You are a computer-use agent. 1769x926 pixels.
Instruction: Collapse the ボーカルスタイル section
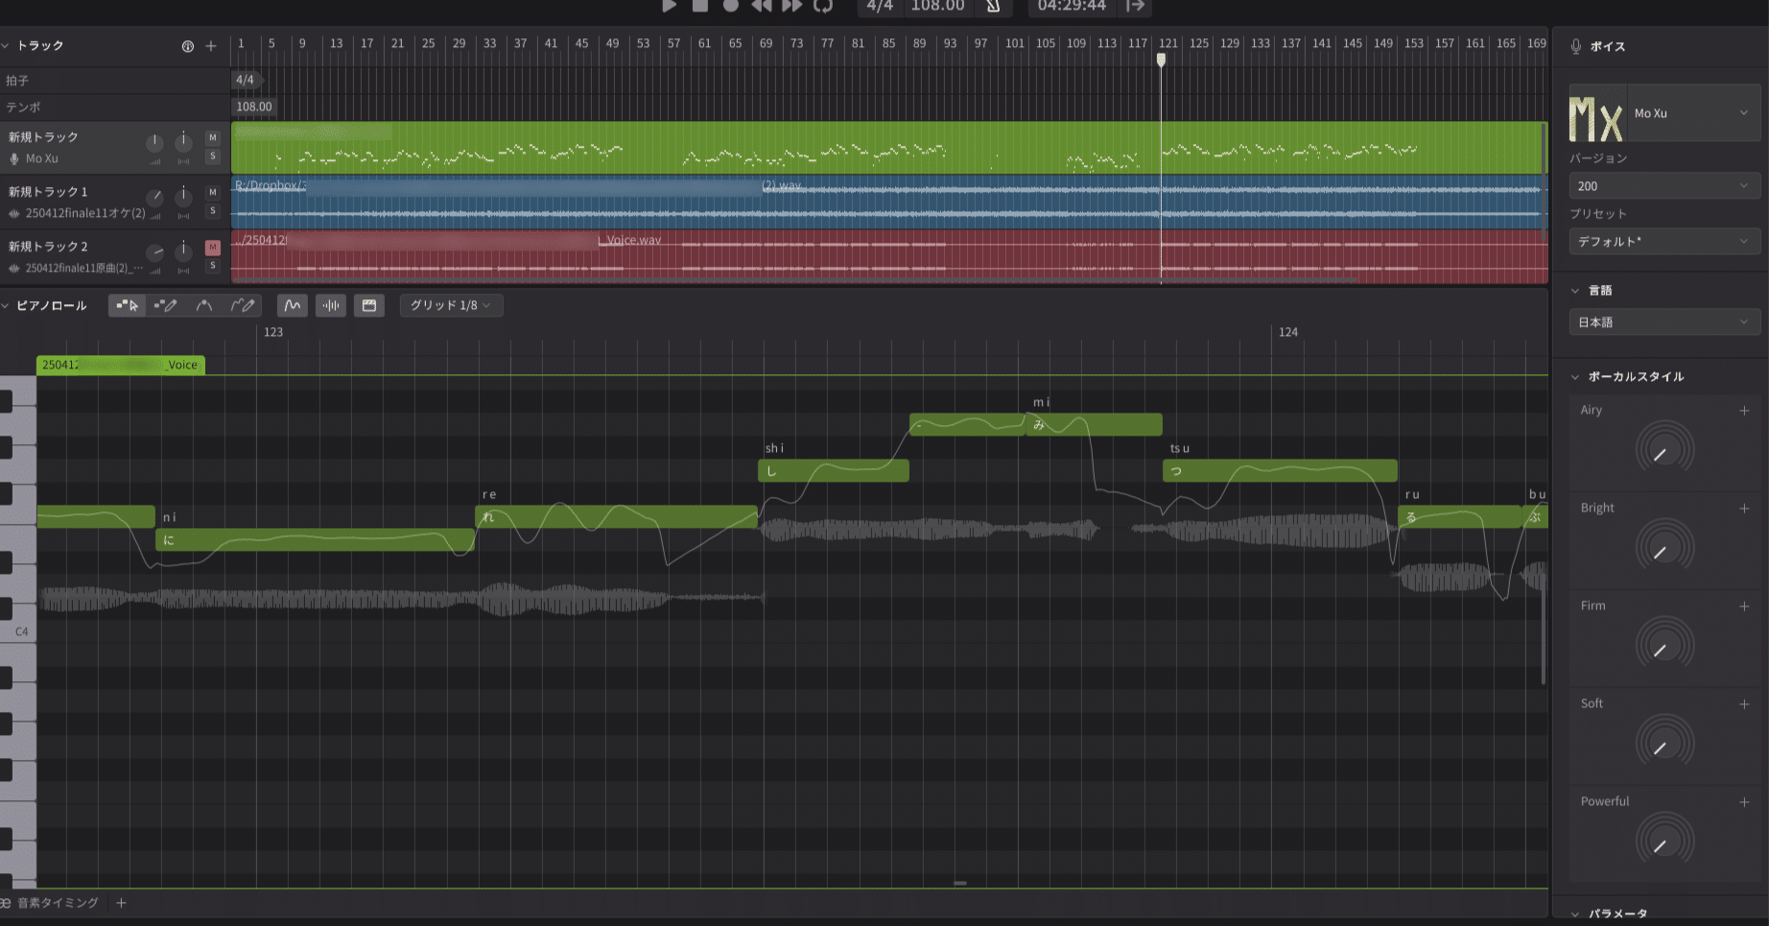(x=1573, y=376)
